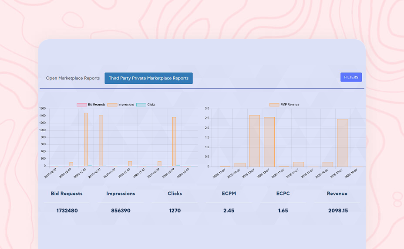Click the 3.0 axis label on revenue chart
This screenshot has width=404, height=249.
click(207, 109)
